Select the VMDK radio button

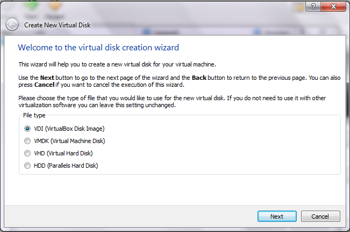tap(27, 141)
